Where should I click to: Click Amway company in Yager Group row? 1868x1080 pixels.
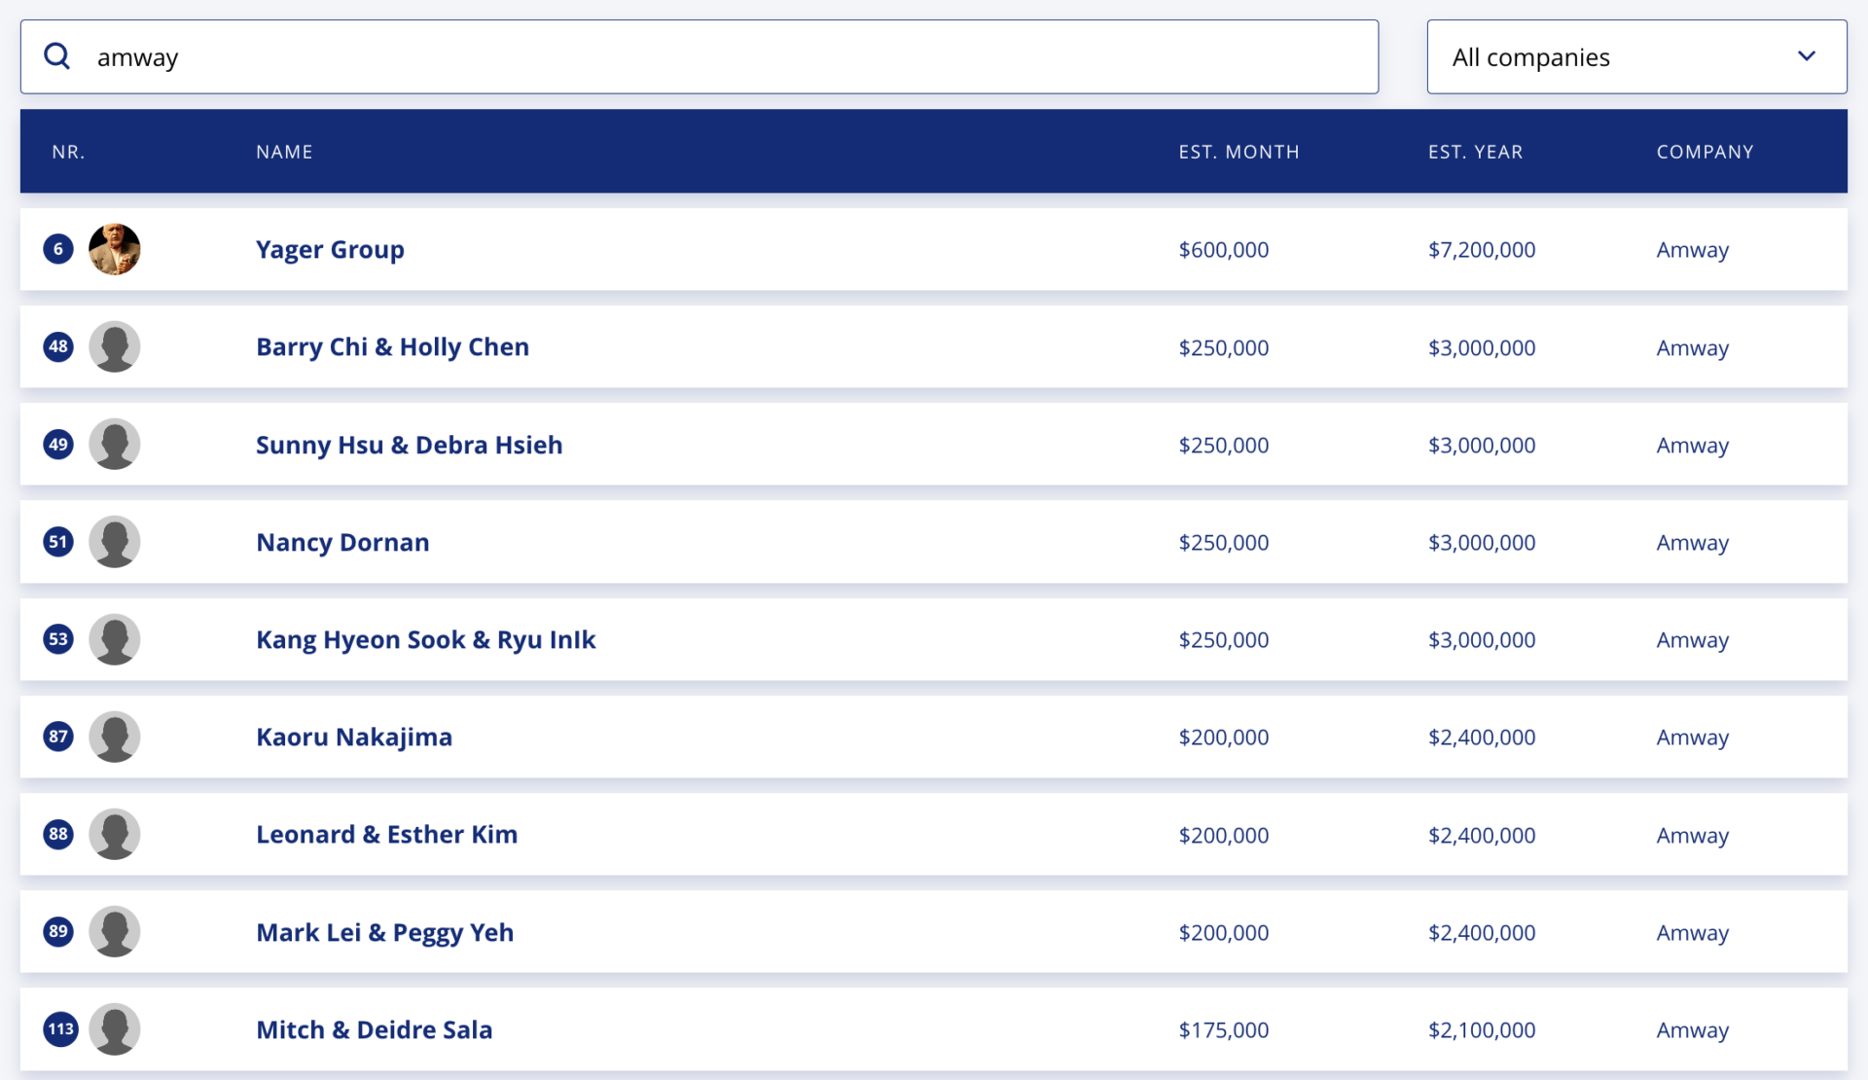coord(1692,250)
